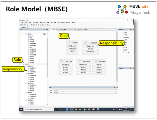157x120 pixels.
Task: Click the Cortana circle icon in taskbar
Action: 56,109
